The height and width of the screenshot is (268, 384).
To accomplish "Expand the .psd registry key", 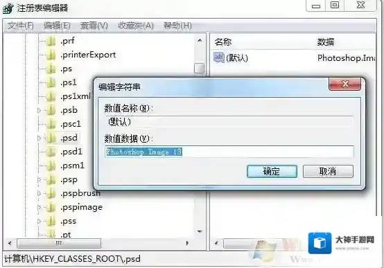I will (x=39, y=138).
